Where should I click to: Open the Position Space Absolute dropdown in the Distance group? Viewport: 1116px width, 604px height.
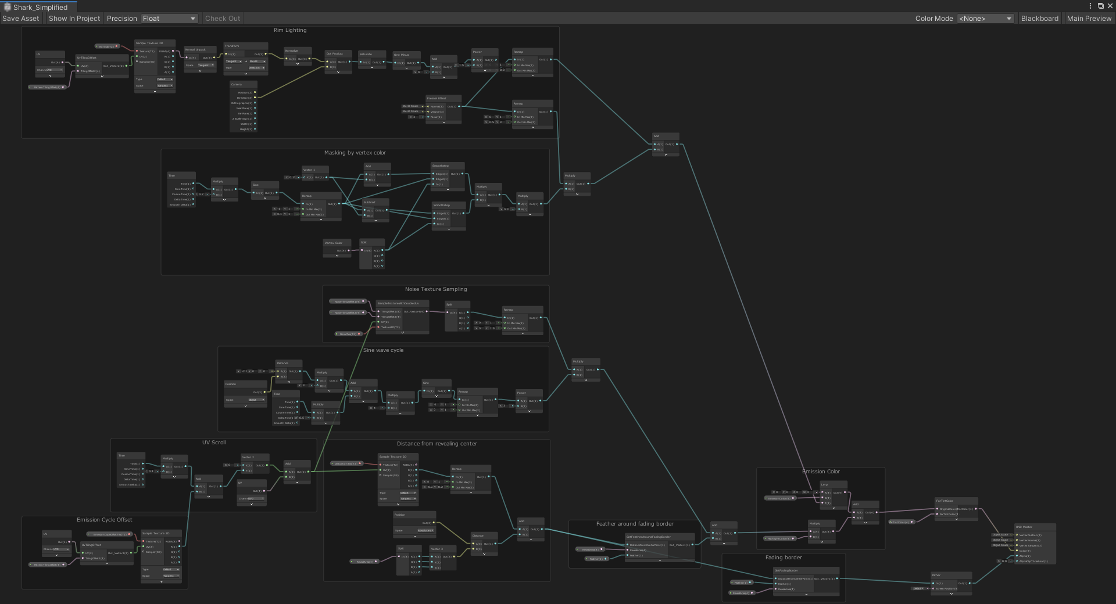[425, 530]
